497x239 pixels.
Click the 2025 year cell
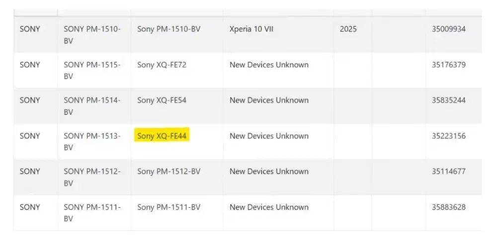348,29
